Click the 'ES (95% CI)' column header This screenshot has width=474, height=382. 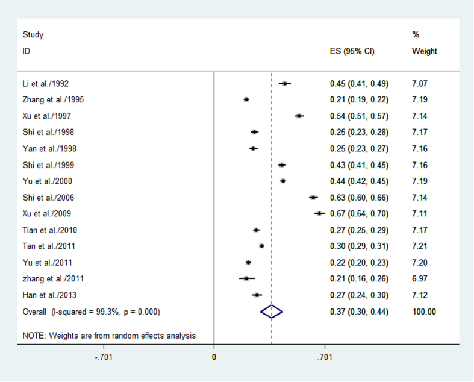[352, 51]
